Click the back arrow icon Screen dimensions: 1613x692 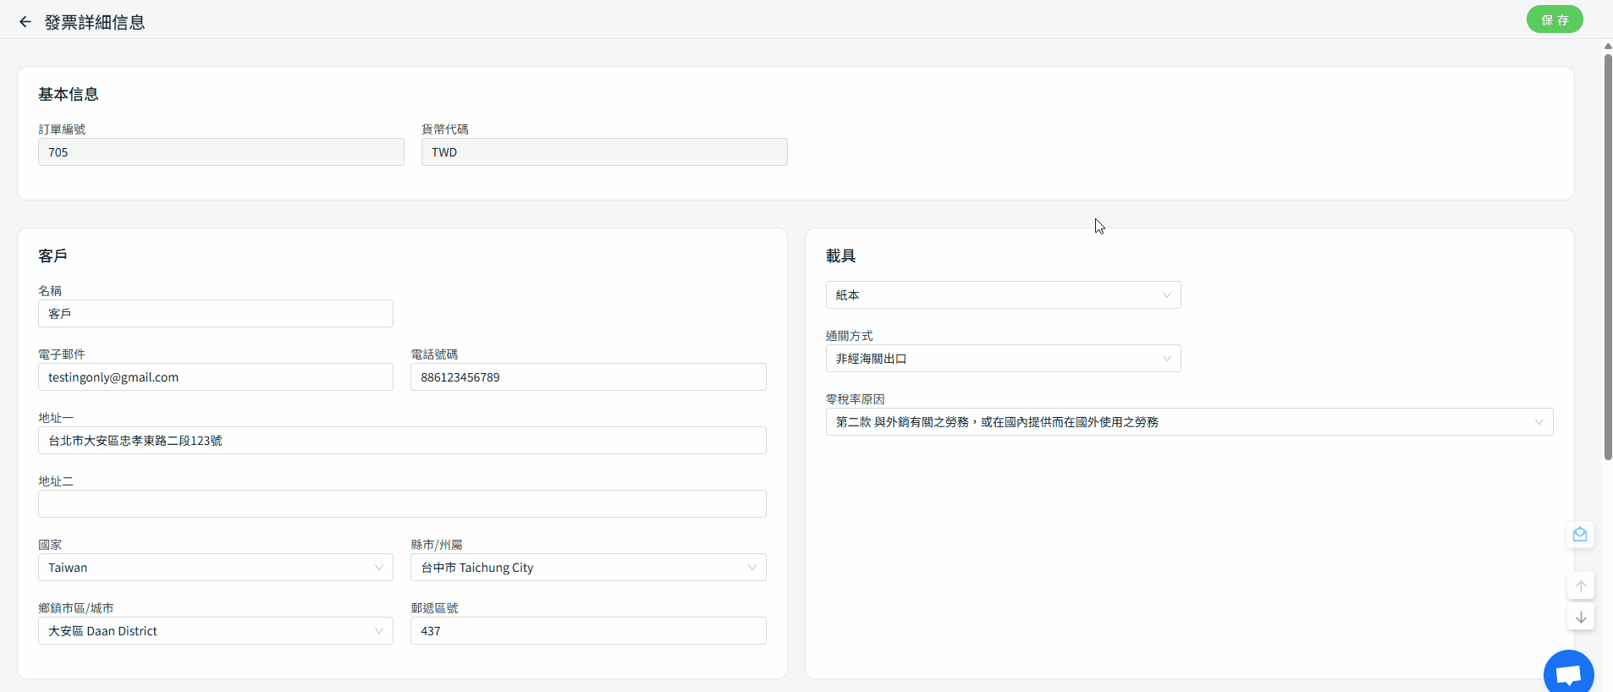[25, 22]
